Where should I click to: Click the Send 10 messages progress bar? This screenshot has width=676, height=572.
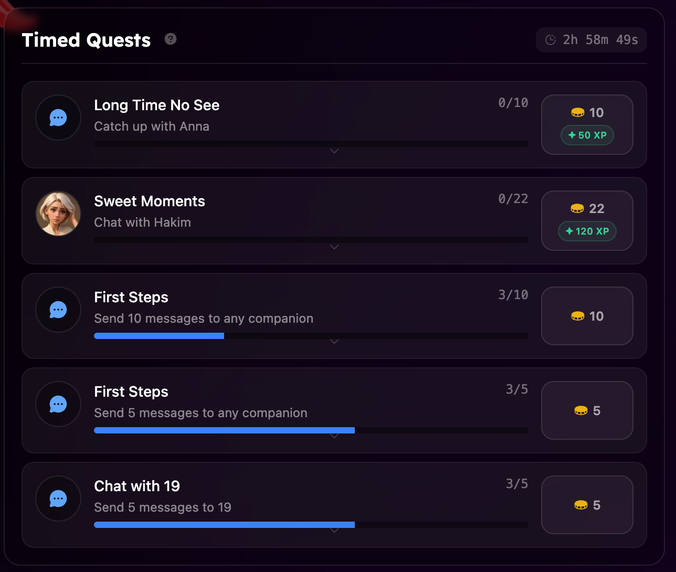click(x=311, y=336)
